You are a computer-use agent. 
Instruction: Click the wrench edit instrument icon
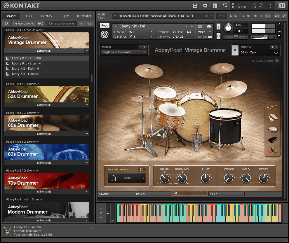[104, 26]
